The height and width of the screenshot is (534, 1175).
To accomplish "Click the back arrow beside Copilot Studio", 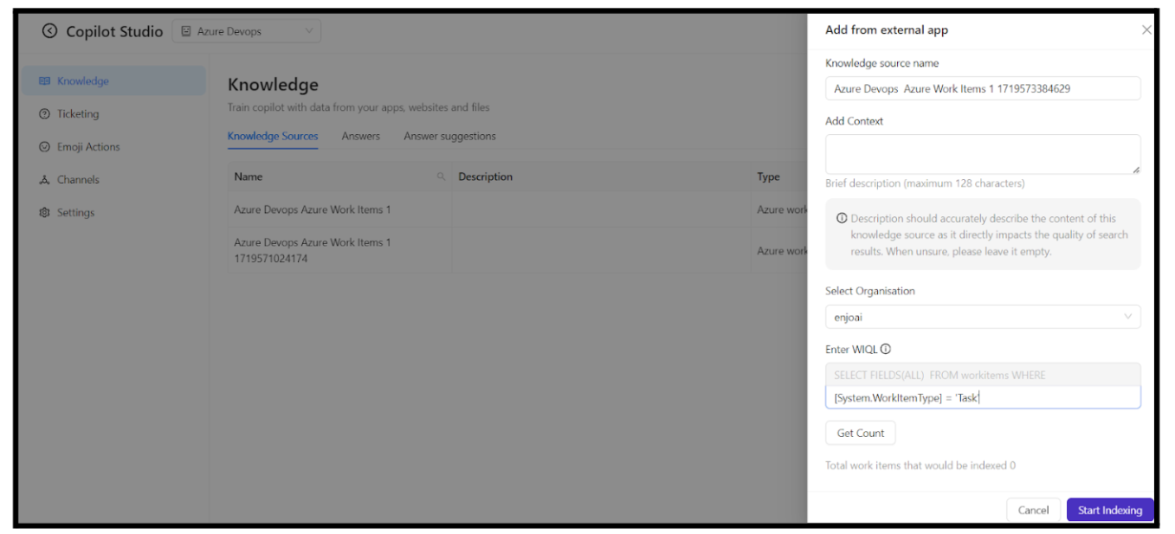I will [x=49, y=31].
